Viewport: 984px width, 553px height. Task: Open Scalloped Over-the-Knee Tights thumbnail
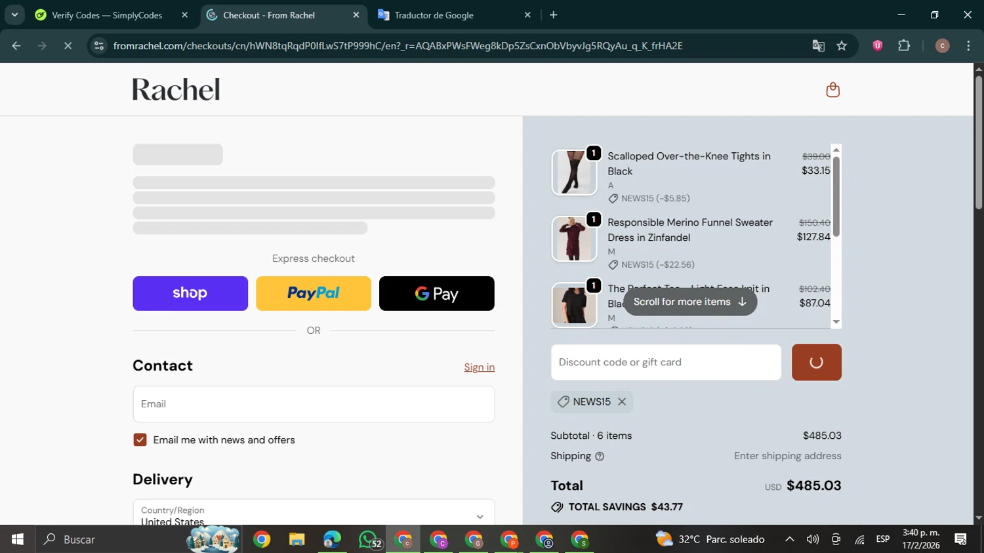coord(574,173)
